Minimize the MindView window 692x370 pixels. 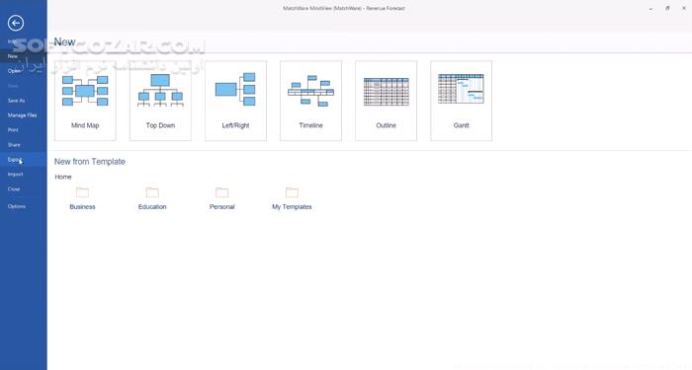pos(650,8)
